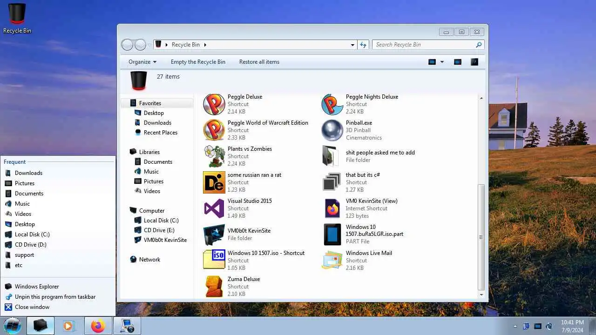Click the scrollbar down arrow
The width and height of the screenshot is (596, 335).
click(x=481, y=295)
